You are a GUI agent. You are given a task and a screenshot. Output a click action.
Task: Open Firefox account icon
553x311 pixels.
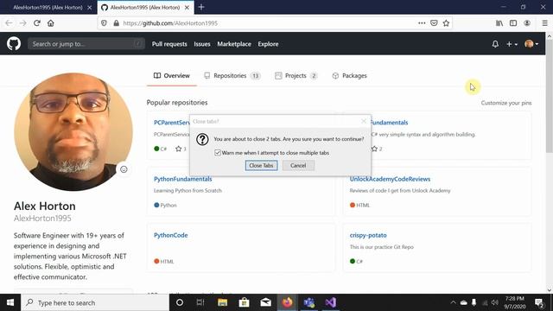pyautogui.click(x=527, y=23)
